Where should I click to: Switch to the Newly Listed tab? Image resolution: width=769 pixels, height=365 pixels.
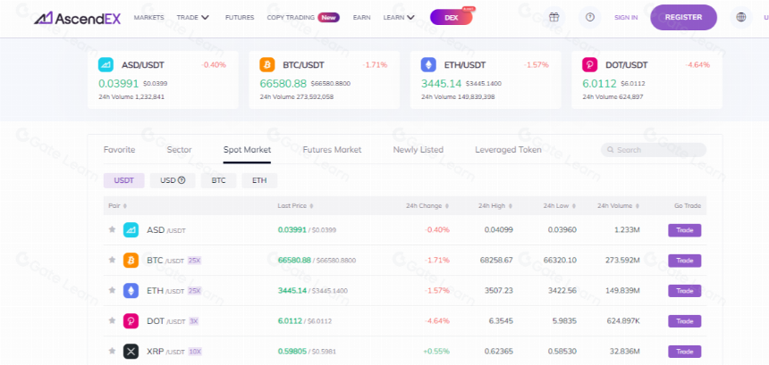pyautogui.click(x=418, y=150)
